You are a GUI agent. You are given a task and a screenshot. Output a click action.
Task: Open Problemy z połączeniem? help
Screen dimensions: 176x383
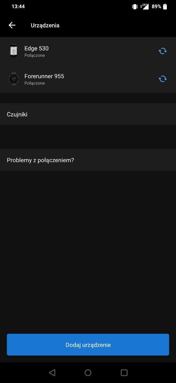(x=88, y=160)
